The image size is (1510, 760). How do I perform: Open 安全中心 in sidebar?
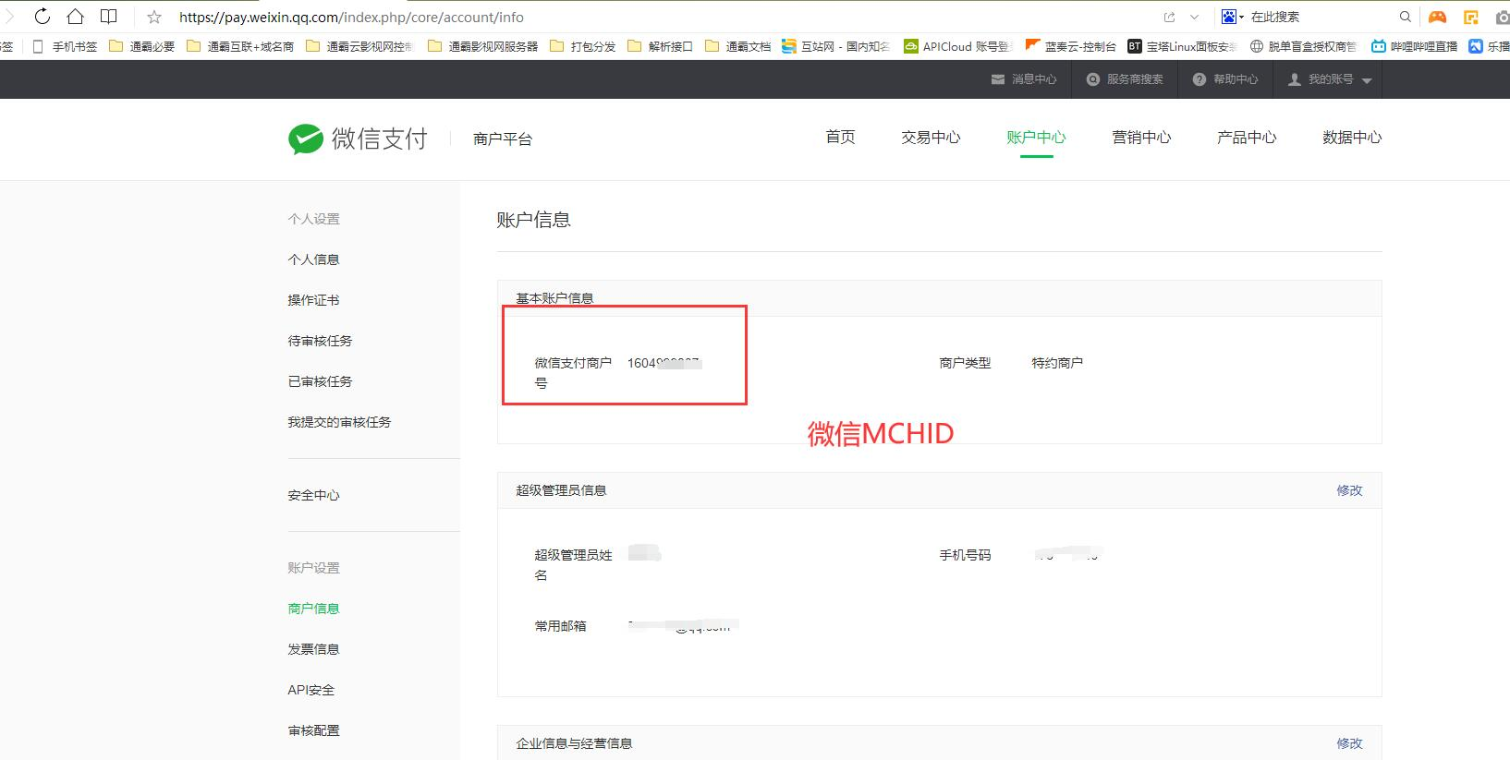coord(313,495)
